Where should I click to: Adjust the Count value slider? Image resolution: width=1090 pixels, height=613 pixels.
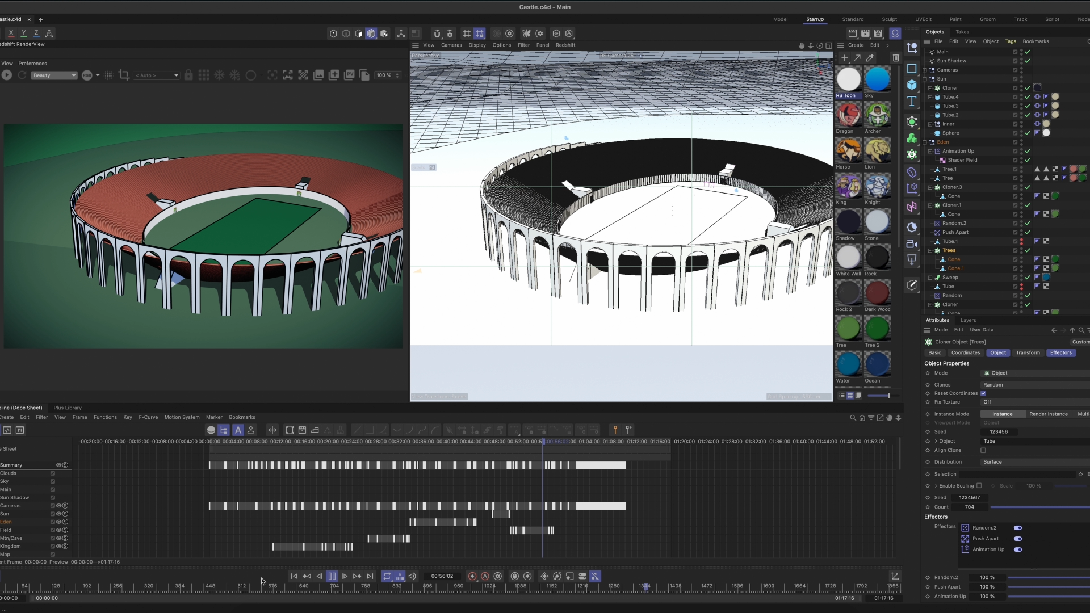coord(1039,507)
